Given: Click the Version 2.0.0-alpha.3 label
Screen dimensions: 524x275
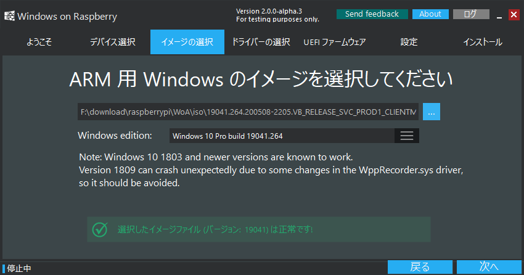Looking at the screenshot, I should pos(269,11).
